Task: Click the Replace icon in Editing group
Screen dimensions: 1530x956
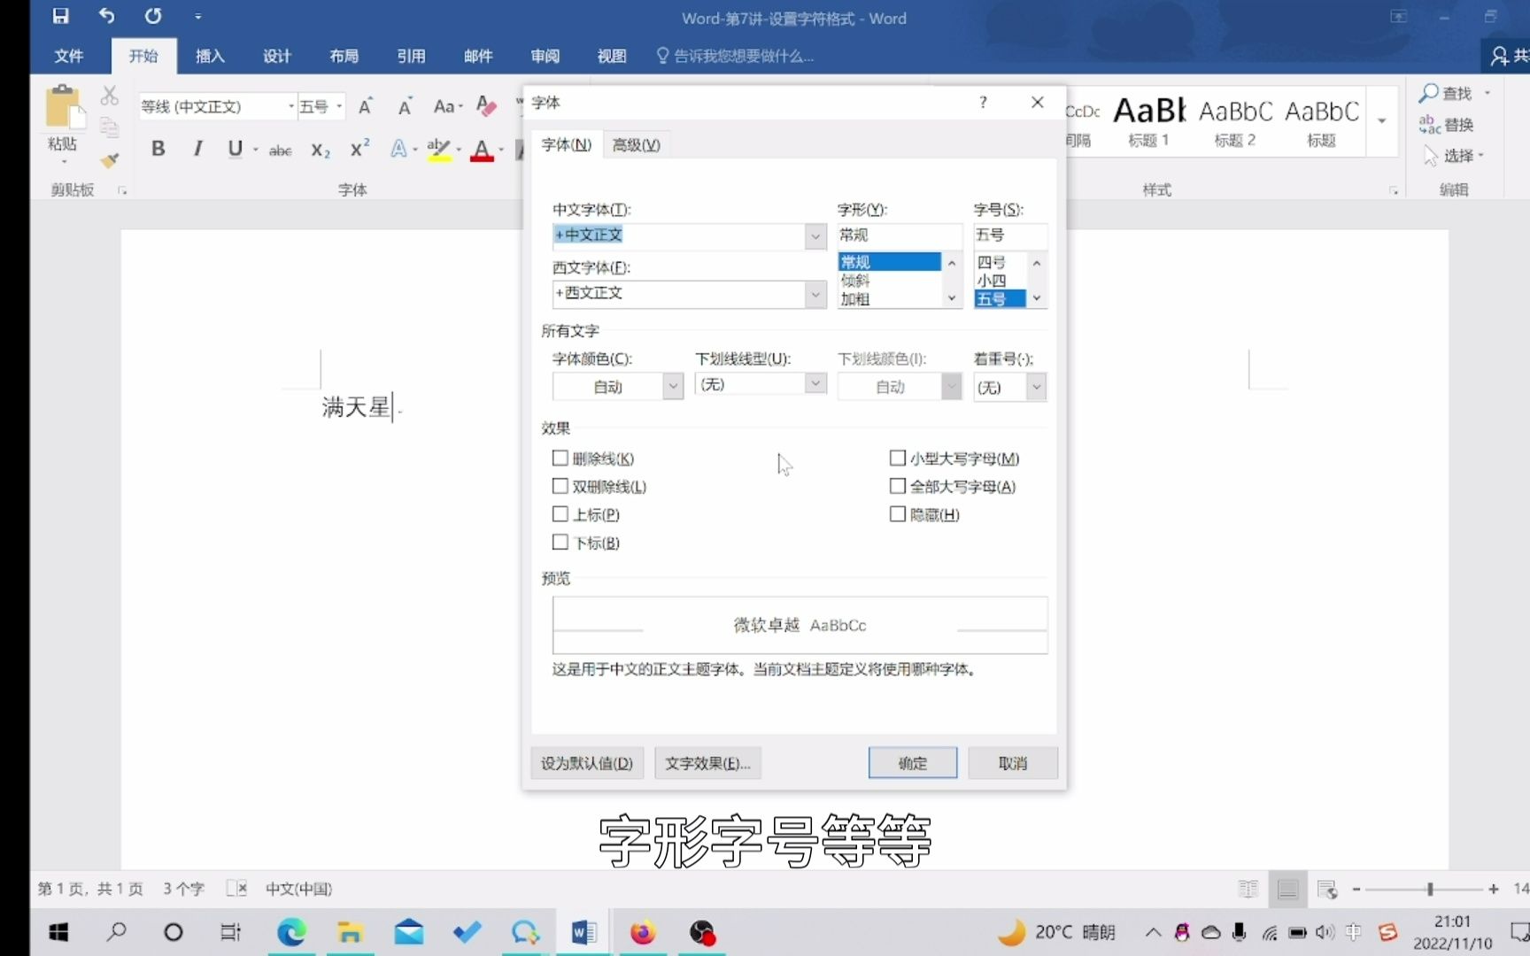Action: coord(1429,125)
